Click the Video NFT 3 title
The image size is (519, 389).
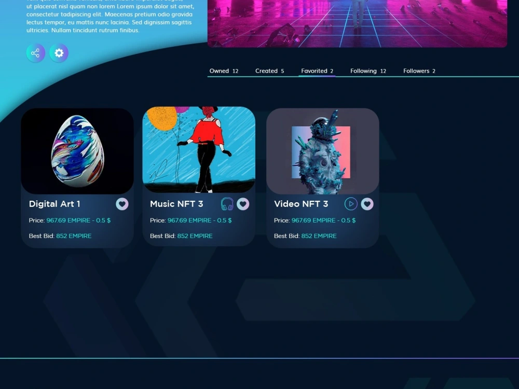click(301, 204)
